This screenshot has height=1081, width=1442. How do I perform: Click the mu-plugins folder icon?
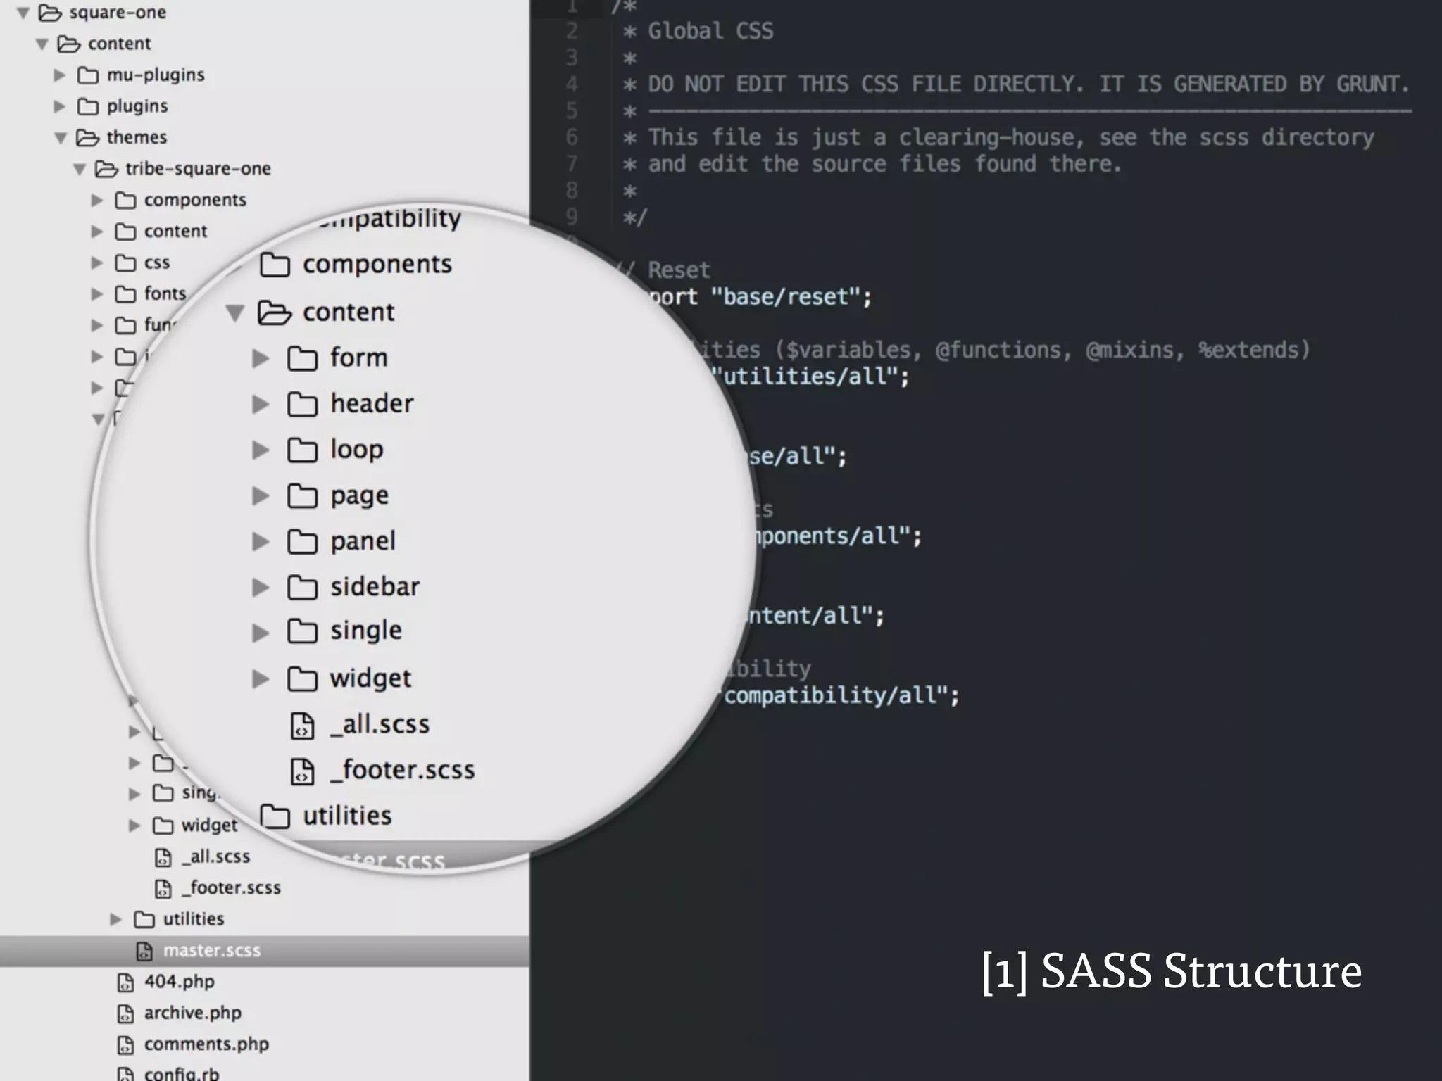88,75
